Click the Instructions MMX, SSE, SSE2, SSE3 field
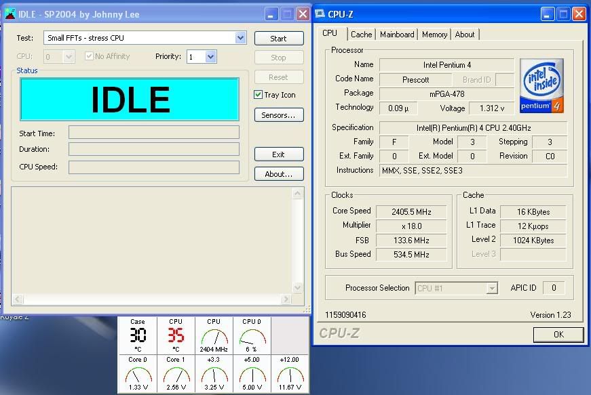This screenshot has width=591, height=395. point(473,171)
